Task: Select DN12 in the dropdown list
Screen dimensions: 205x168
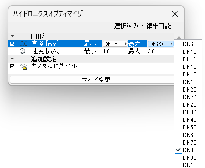Action: [x=188, y=59]
